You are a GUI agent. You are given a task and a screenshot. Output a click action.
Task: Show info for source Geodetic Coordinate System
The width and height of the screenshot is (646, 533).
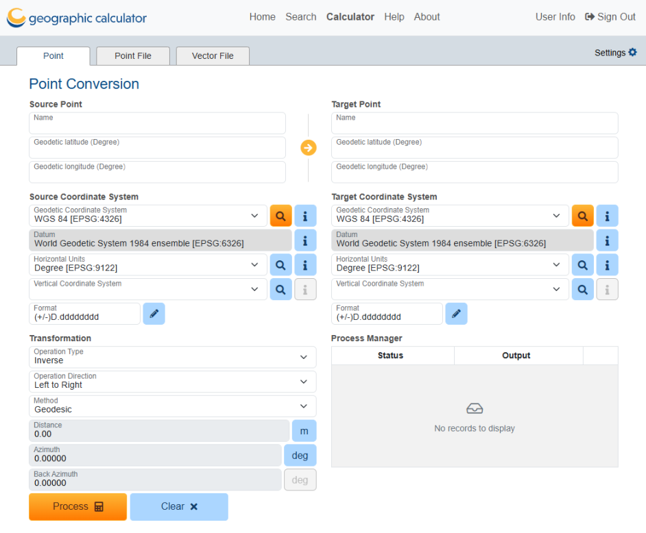305,216
